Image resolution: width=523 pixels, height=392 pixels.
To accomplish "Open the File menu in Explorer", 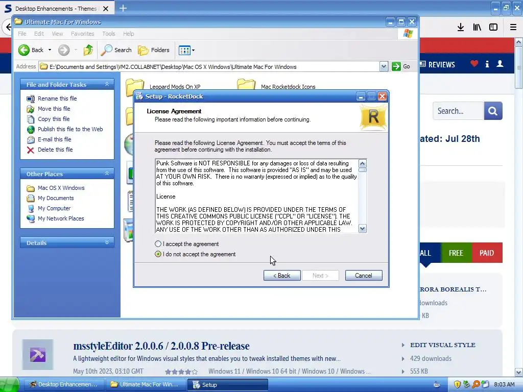I will point(22,34).
